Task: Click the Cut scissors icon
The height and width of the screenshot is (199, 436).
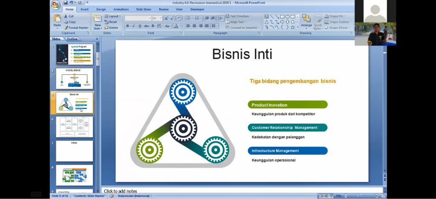Action: [x=66, y=16]
